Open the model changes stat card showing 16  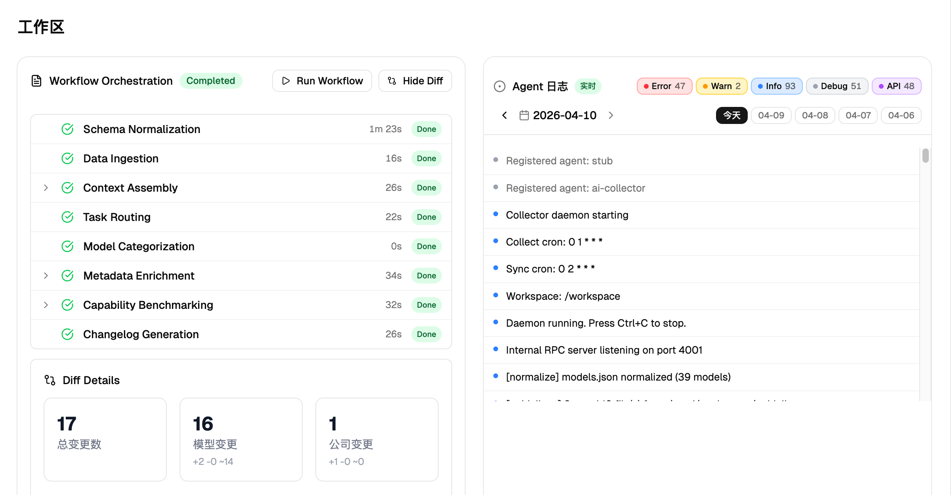pyautogui.click(x=241, y=440)
